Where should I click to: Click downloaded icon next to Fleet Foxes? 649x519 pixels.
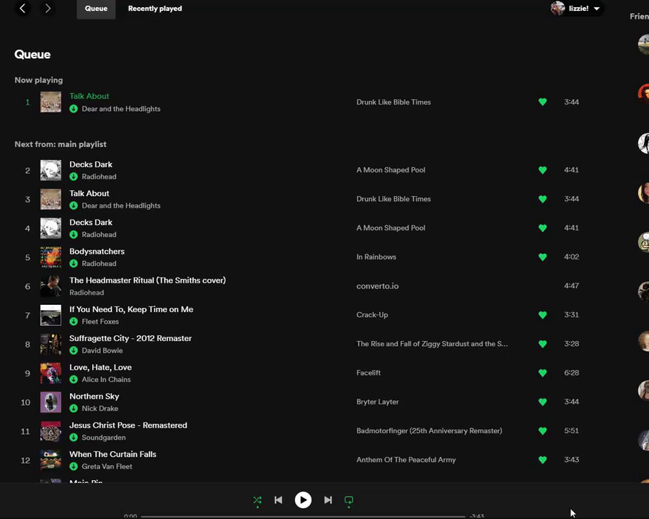pyautogui.click(x=74, y=321)
